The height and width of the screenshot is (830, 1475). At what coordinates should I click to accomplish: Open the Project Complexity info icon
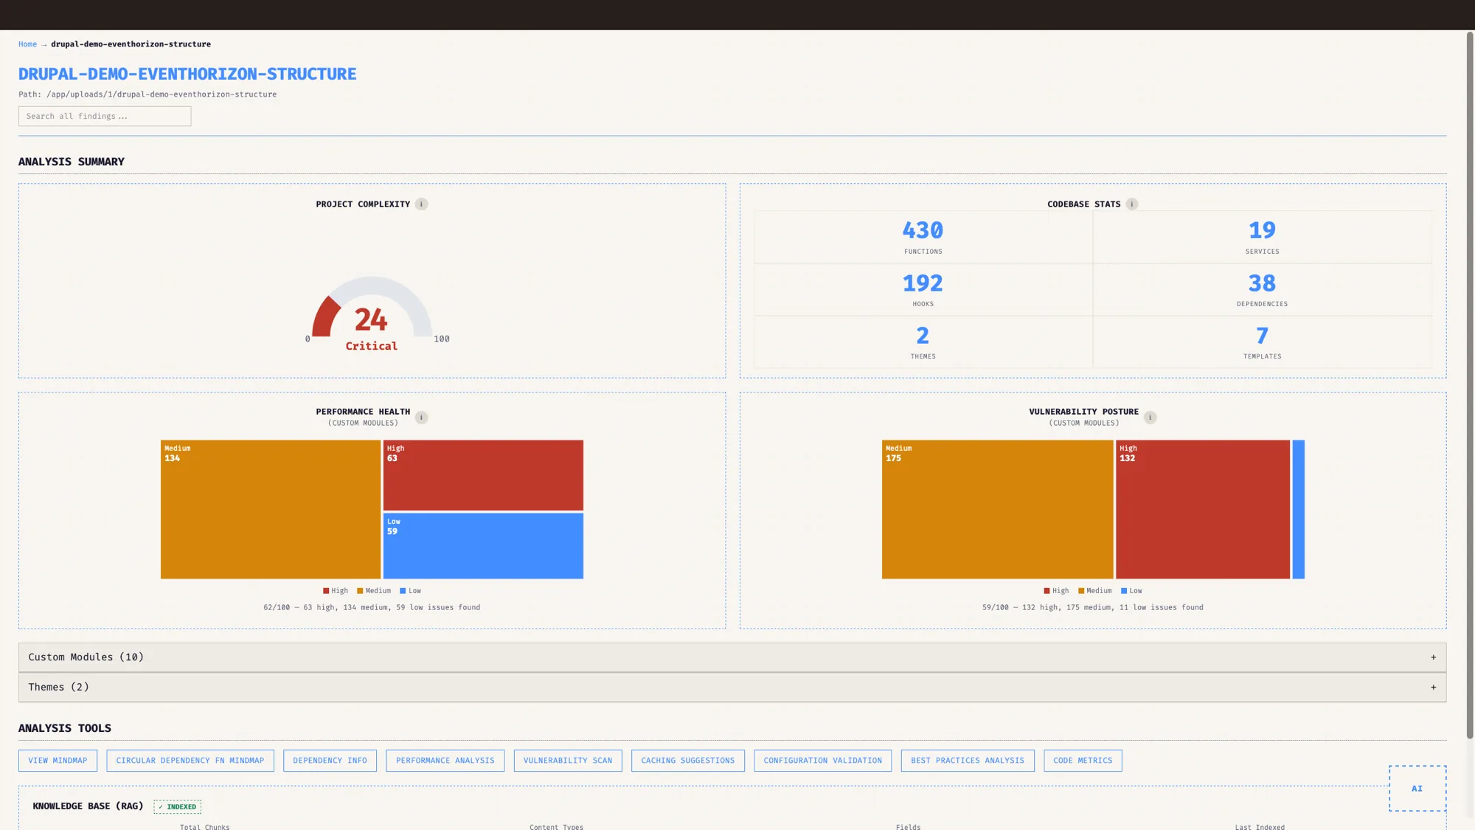421,204
